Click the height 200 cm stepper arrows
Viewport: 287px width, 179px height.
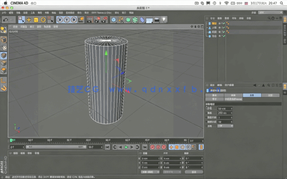232,113
